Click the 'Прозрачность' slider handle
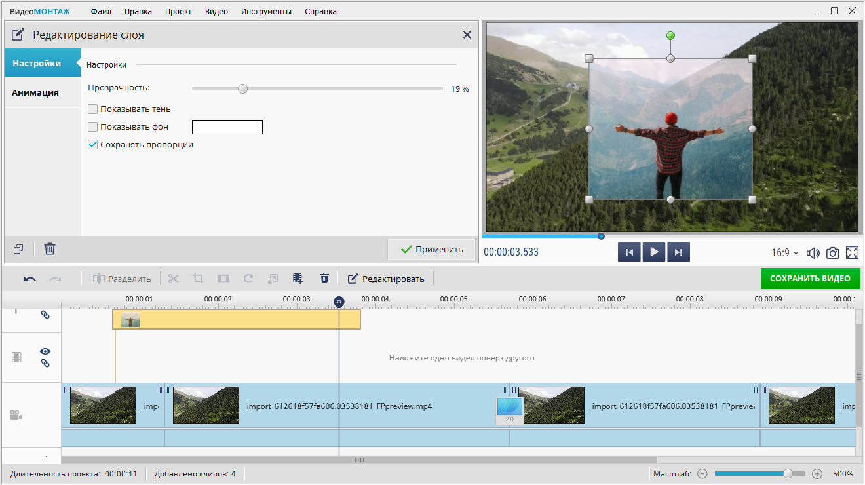This screenshot has width=865, height=485. point(243,89)
